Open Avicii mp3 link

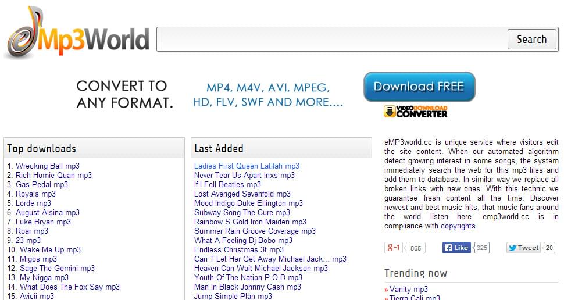(37, 296)
